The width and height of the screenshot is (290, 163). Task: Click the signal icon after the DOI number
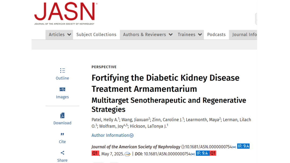click(x=193, y=154)
